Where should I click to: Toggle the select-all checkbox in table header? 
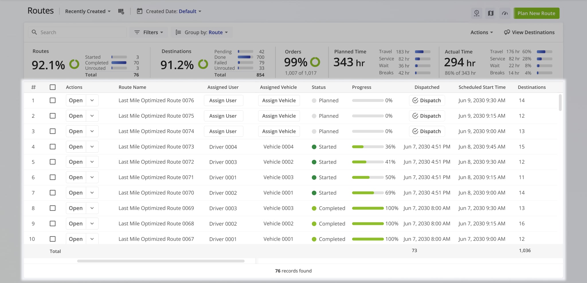[x=53, y=87]
